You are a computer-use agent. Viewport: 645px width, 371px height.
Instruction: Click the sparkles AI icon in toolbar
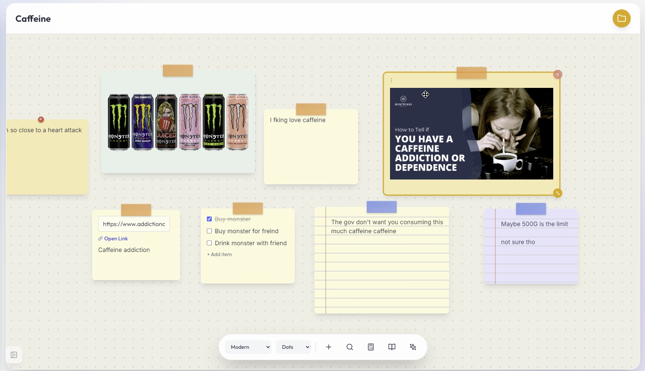(x=413, y=347)
